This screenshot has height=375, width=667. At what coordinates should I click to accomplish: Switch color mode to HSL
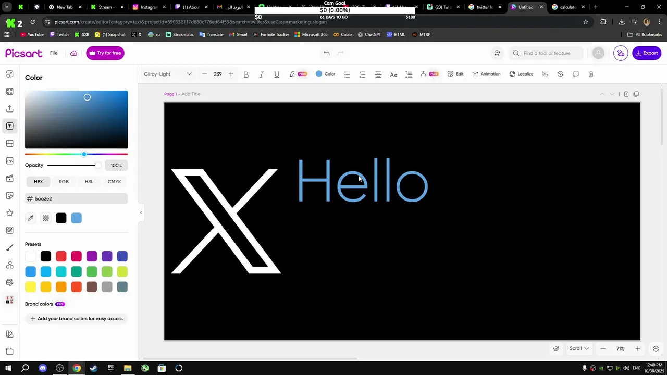point(89,182)
